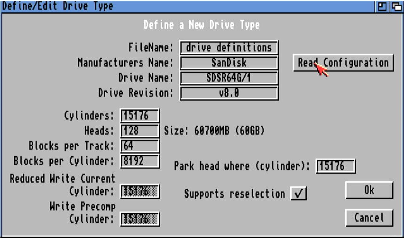
Task: Cancel the drive type definition
Action: (x=369, y=218)
